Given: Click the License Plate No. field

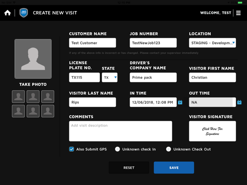Looking at the screenshot, I should (84, 77).
